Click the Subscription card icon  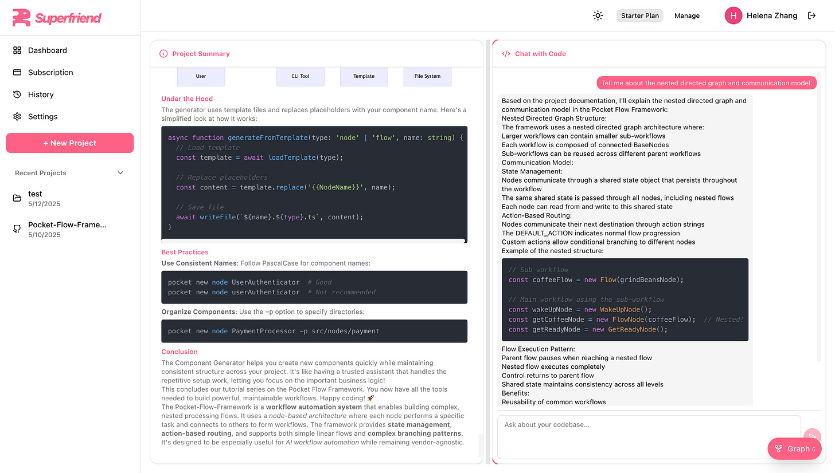click(17, 72)
